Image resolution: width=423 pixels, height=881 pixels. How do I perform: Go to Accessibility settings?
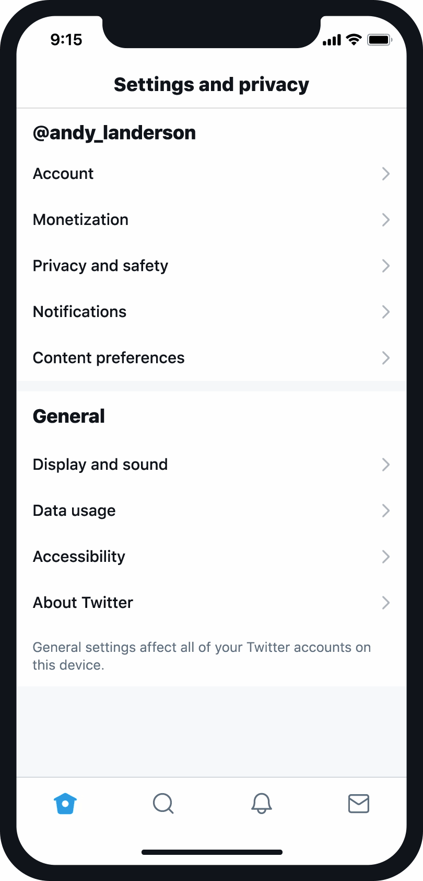tap(79, 557)
